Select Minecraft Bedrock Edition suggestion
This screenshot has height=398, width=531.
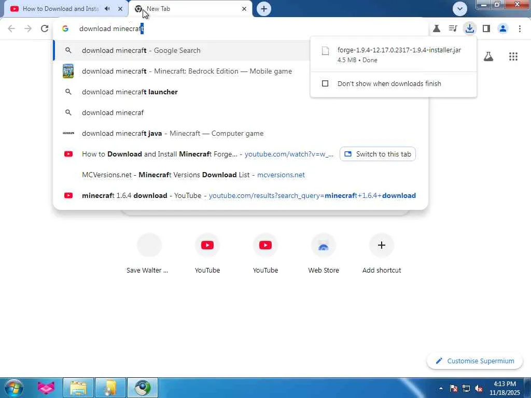click(x=181, y=71)
